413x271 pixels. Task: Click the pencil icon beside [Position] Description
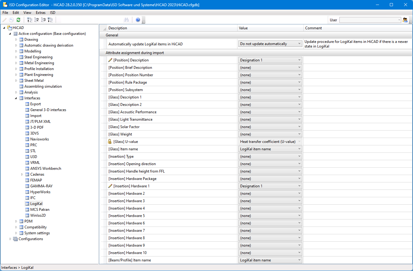110,60
